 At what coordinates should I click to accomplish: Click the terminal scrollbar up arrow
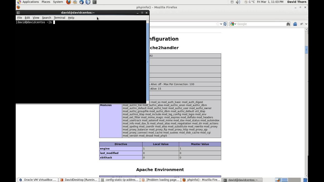coord(148,22)
